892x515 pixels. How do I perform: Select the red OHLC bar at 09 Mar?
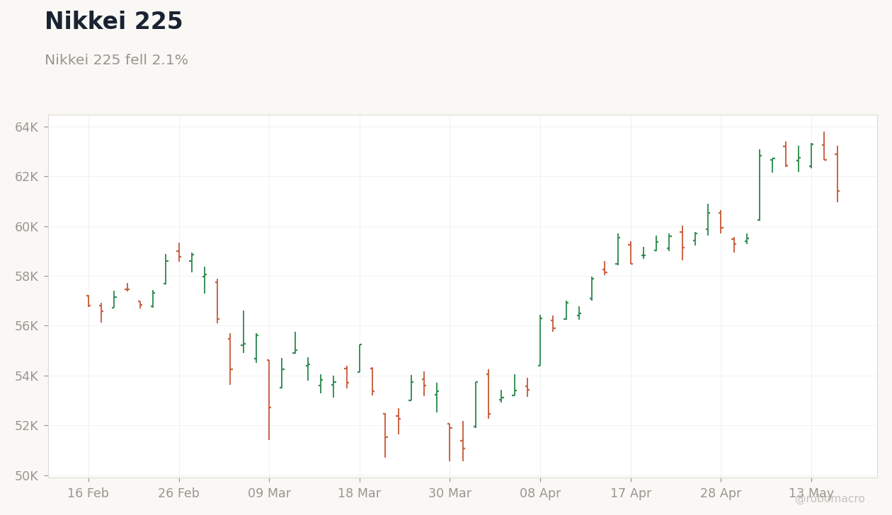(x=269, y=400)
